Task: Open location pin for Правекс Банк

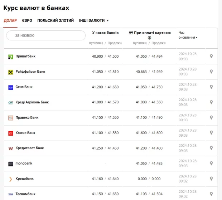Action: (211, 118)
